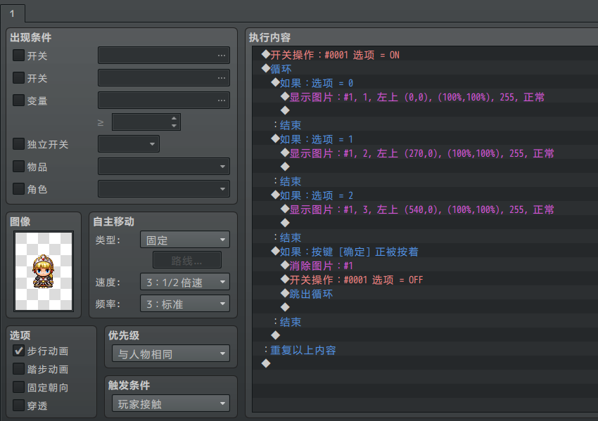The width and height of the screenshot is (598, 421).
Task: Select the 重复以上内容 line
Action: (x=425, y=350)
